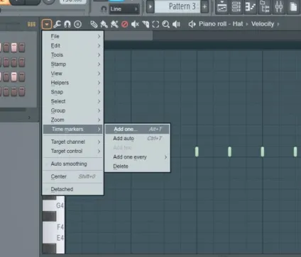Screen dimensions: 301x257
Task: Open the Group submenu
Action: 73,110
